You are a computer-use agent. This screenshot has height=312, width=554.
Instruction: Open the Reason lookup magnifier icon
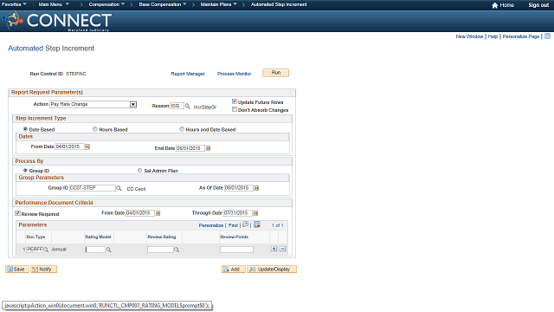pyautogui.click(x=188, y=106)
